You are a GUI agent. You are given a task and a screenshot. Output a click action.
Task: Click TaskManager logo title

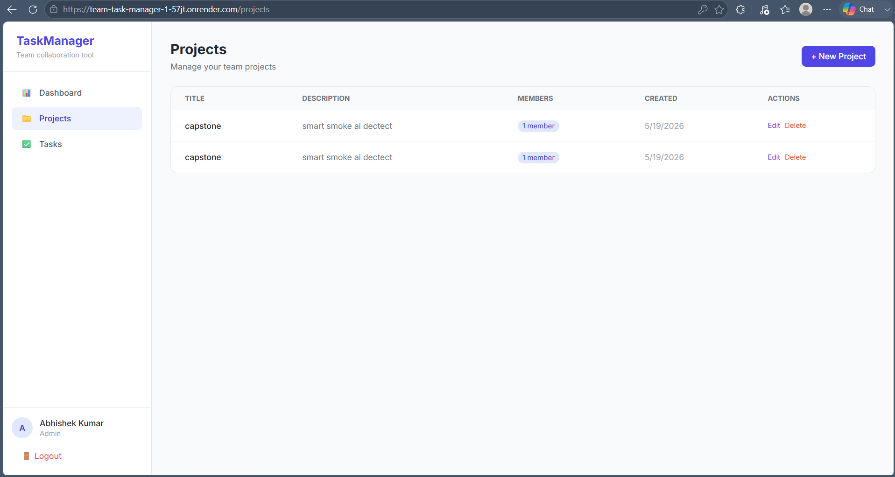[x=55, y=41]
